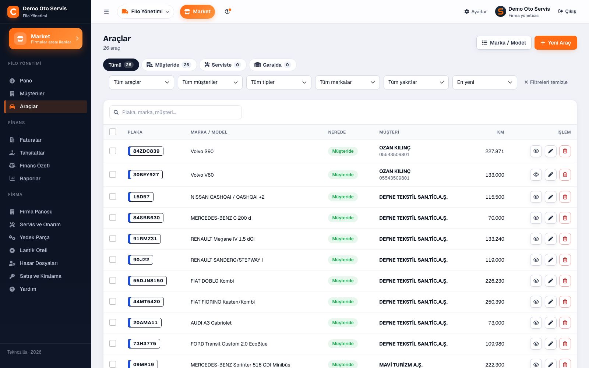Open Çıkış logout icon link

point(567,12)
